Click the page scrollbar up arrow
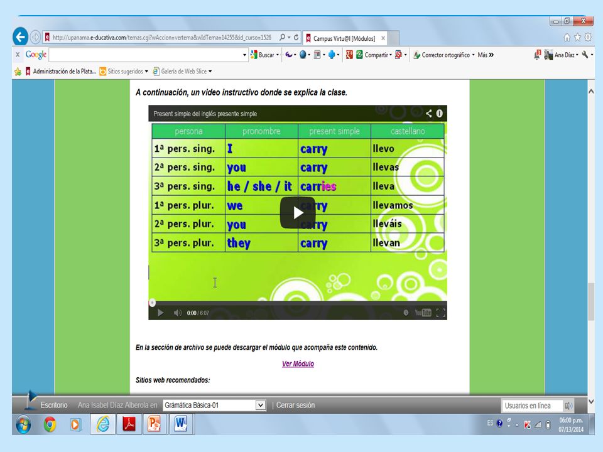 (x=591, y=92)
